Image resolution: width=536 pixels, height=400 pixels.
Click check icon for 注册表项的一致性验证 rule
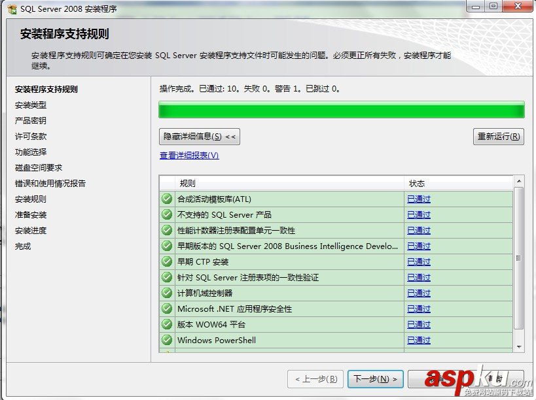pyautogui.click(x=167, y=277)
